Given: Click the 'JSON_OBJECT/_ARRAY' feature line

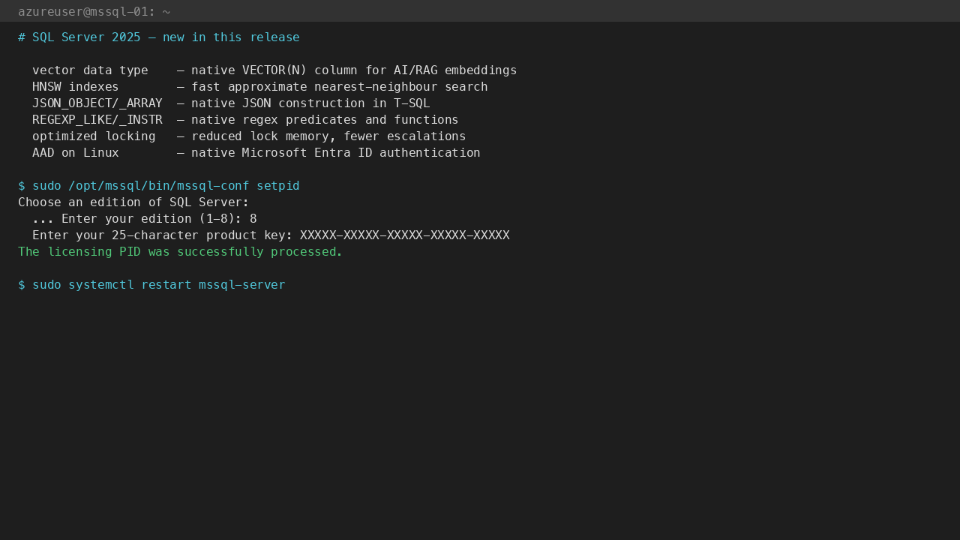Looking at the screenshot, I should pyautogui.click(x=231, y=103).
